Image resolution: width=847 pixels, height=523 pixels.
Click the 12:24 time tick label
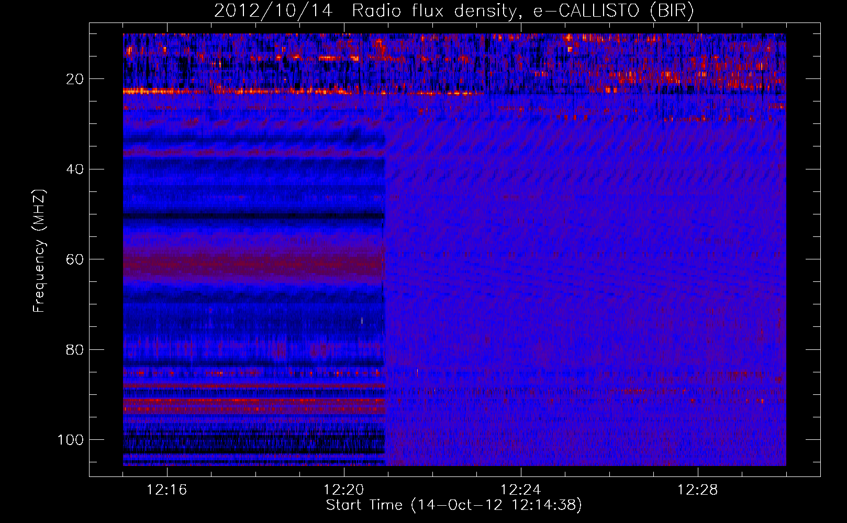[x=520, y=490]
